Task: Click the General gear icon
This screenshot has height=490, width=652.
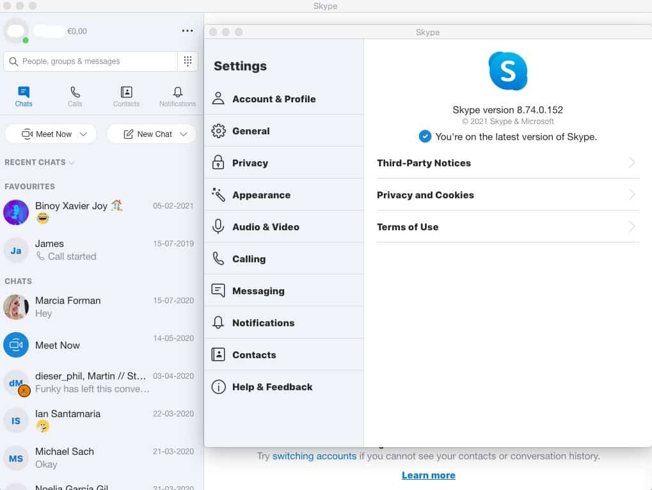Action: tap(218, 131)
